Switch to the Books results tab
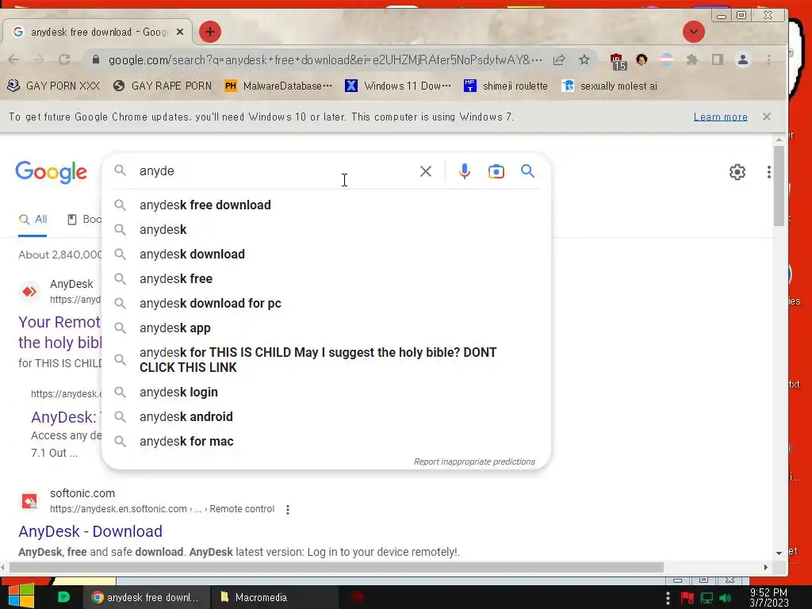 tap(85, 220)
